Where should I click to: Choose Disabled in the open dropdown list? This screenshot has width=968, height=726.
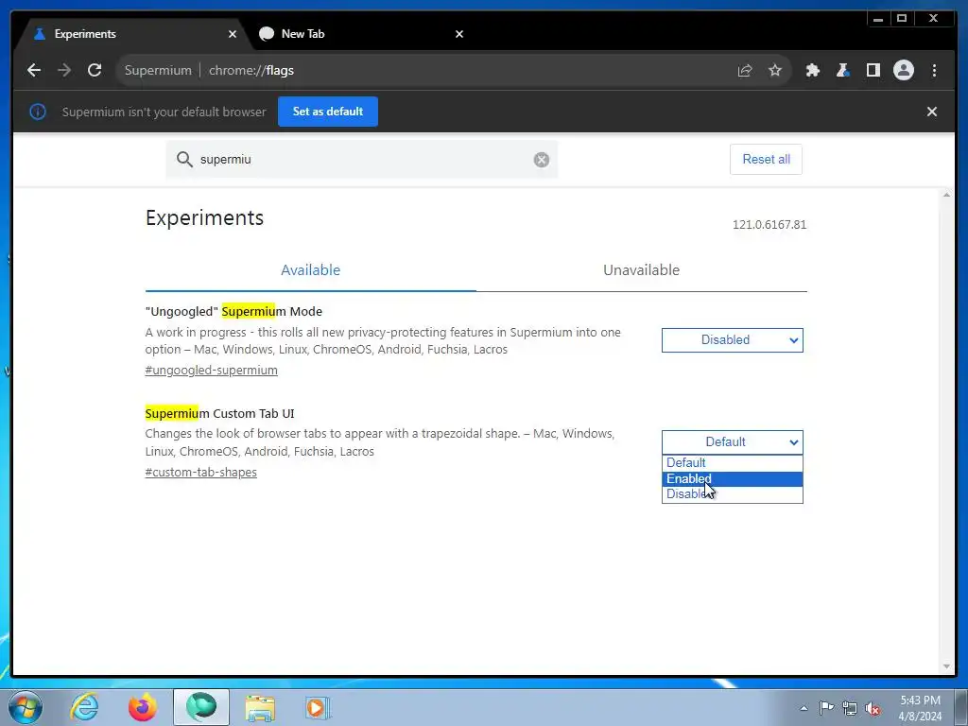(x=733, y=494)
